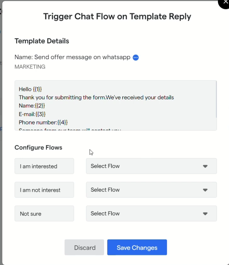Click the "Send offer message on whatsapp" name
The width and height of the screenshot is (229, 265).
[x=82, y=57]
